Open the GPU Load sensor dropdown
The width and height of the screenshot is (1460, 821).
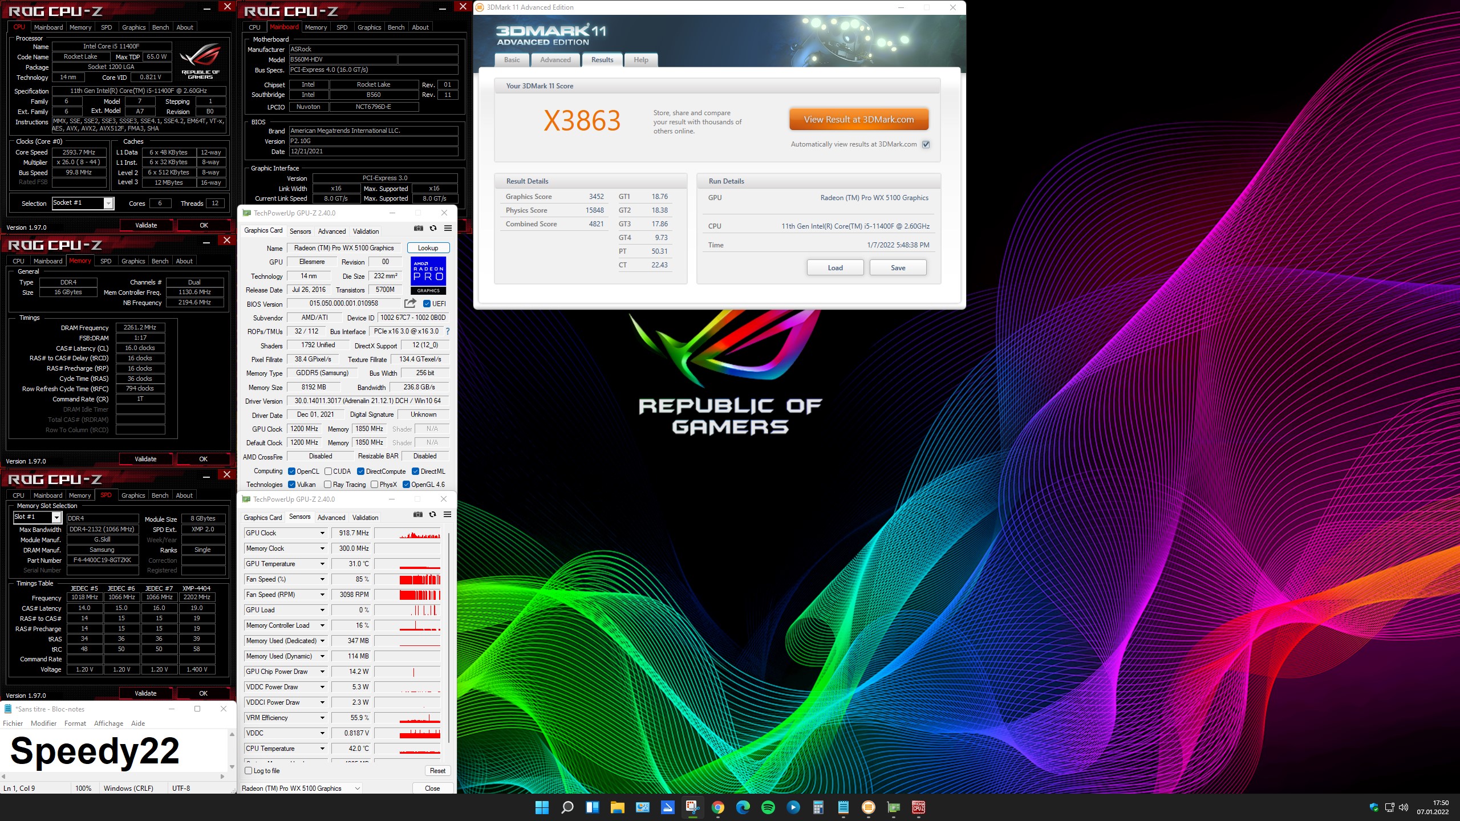pos(322,610)
